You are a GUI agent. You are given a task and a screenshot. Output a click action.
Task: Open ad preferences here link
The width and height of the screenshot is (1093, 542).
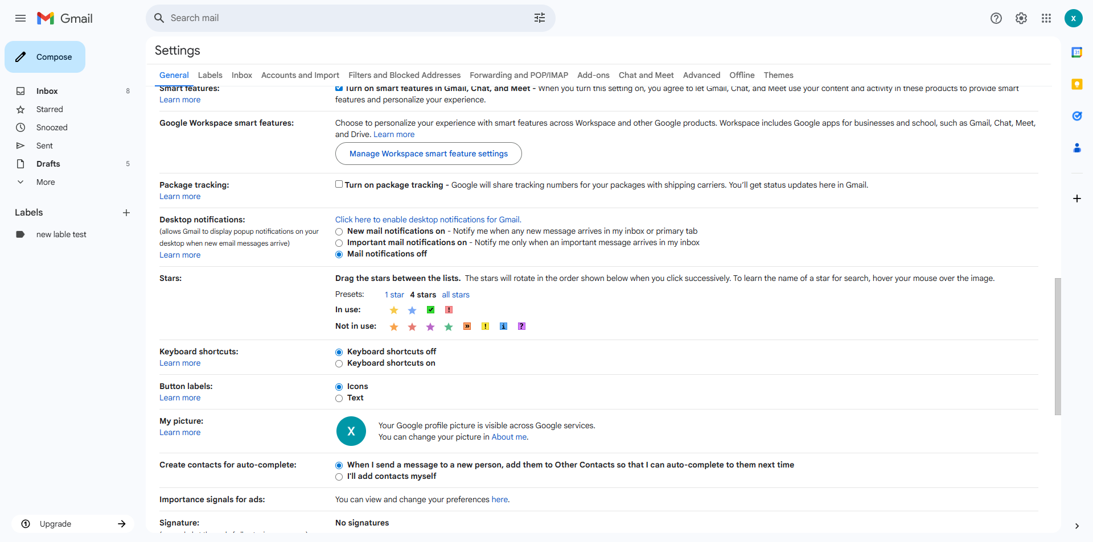coord(499,499)
